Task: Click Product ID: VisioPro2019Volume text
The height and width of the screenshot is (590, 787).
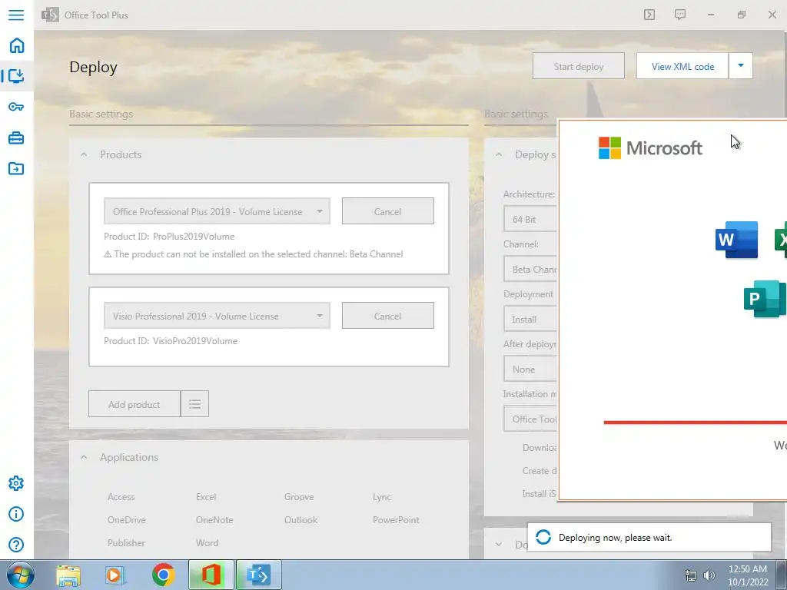Action: pyautogui.click(x=171, y=340)
